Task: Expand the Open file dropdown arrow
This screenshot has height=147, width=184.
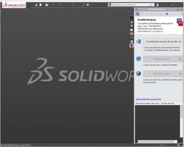Action: [50, 5]
